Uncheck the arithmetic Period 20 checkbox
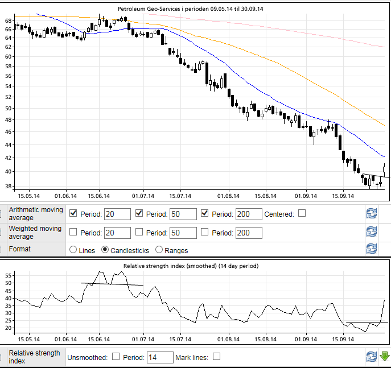Screen dimensions: 391x368 pos(73,214)
